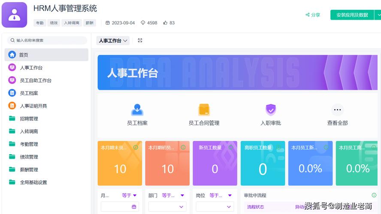
Task: Click the 人事工作台 banner
Action: click(237, 72)
